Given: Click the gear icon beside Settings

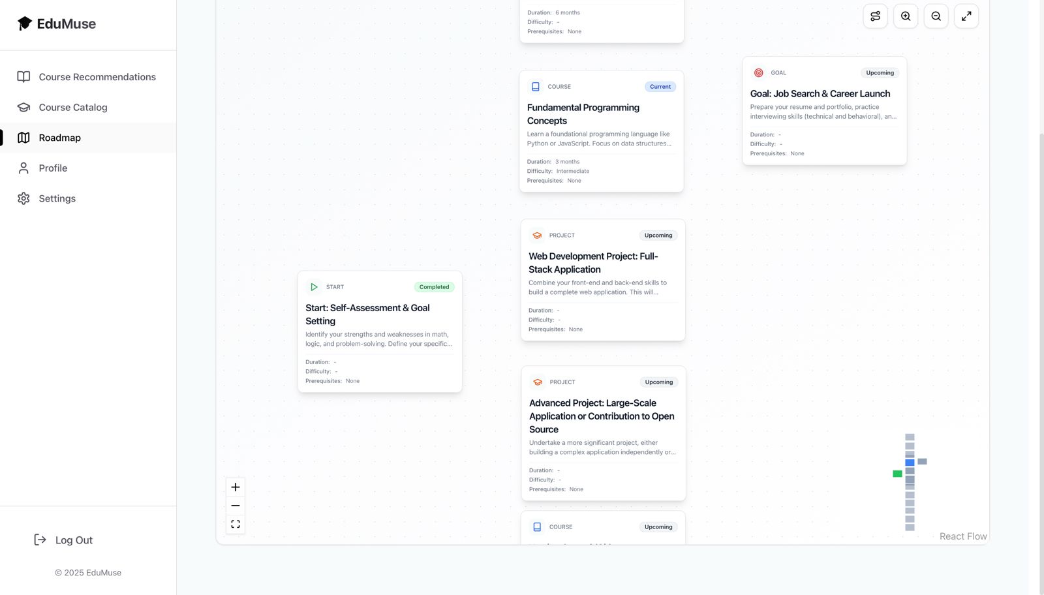Looking at the screenshot, I should coord(23,198).
